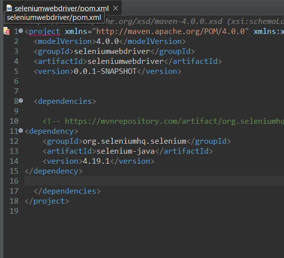Click the underlined project tag on line 1
Image resolution: width=284 pixels, height=258 pixels.
(44, 31)
